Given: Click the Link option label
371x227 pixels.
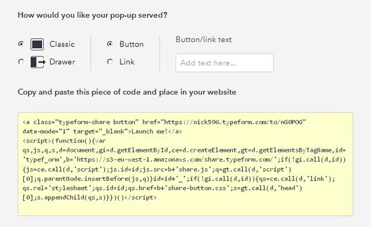Looking at the screenshot, I should pos(127,62).
